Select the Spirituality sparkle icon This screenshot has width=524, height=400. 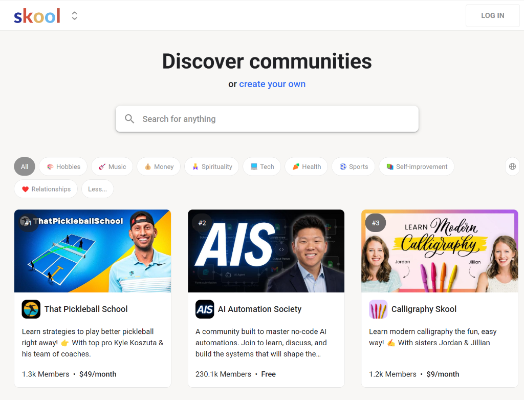point(195,166)
